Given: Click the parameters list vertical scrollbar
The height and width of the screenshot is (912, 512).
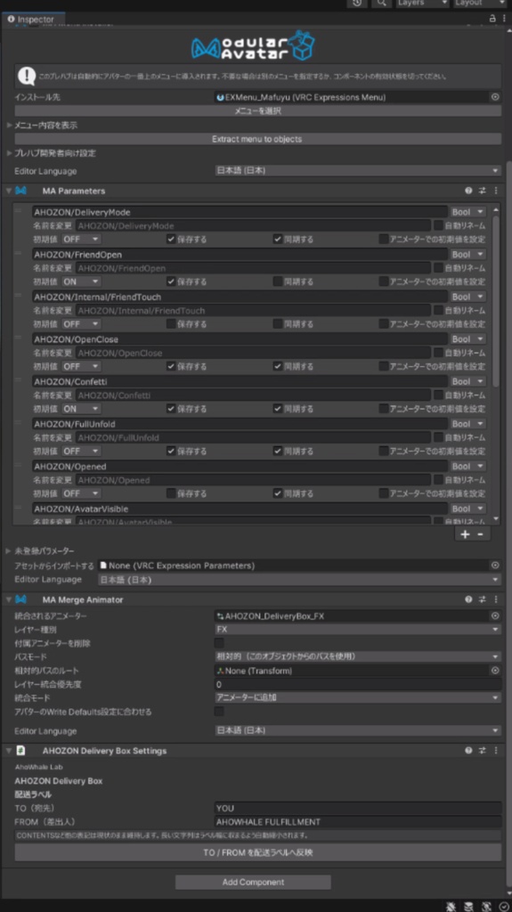Looking at the screenshot, I should coord(496,301).
